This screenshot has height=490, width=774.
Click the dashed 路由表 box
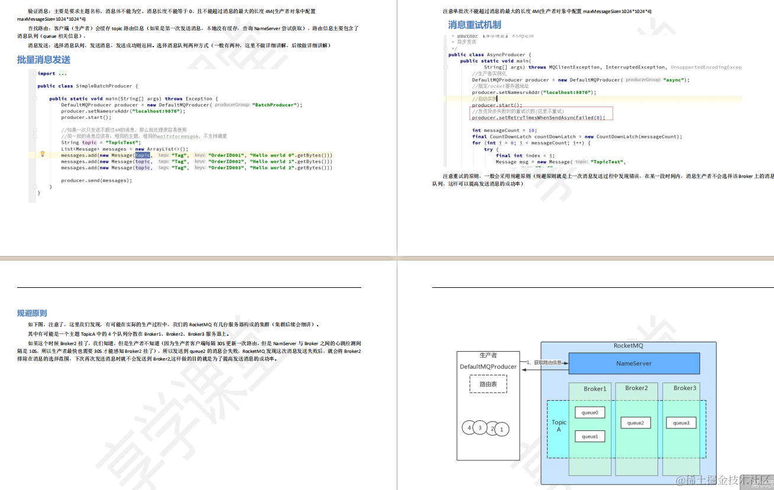pos(488,384)
